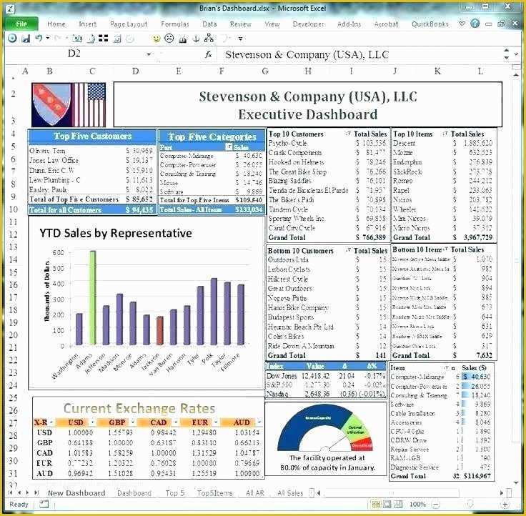Screen dimensions: 526x516
Task: Click the fx insert function icon
Action: tap(208, 54)
